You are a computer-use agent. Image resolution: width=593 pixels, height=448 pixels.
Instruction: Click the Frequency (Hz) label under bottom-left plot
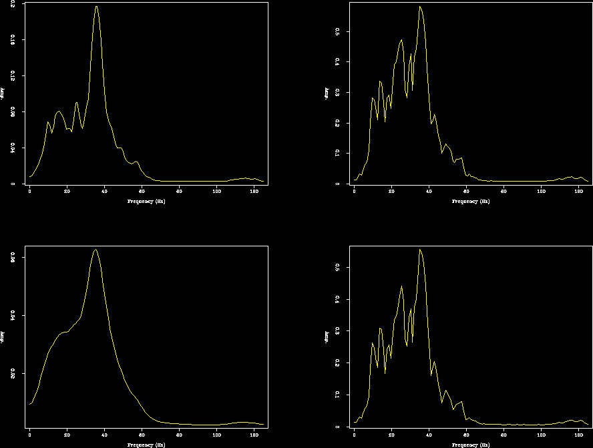point(146,444)
